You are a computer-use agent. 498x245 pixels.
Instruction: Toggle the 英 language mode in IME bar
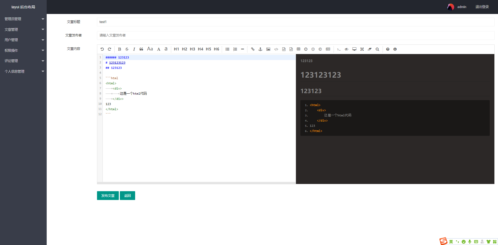(451, 242)
